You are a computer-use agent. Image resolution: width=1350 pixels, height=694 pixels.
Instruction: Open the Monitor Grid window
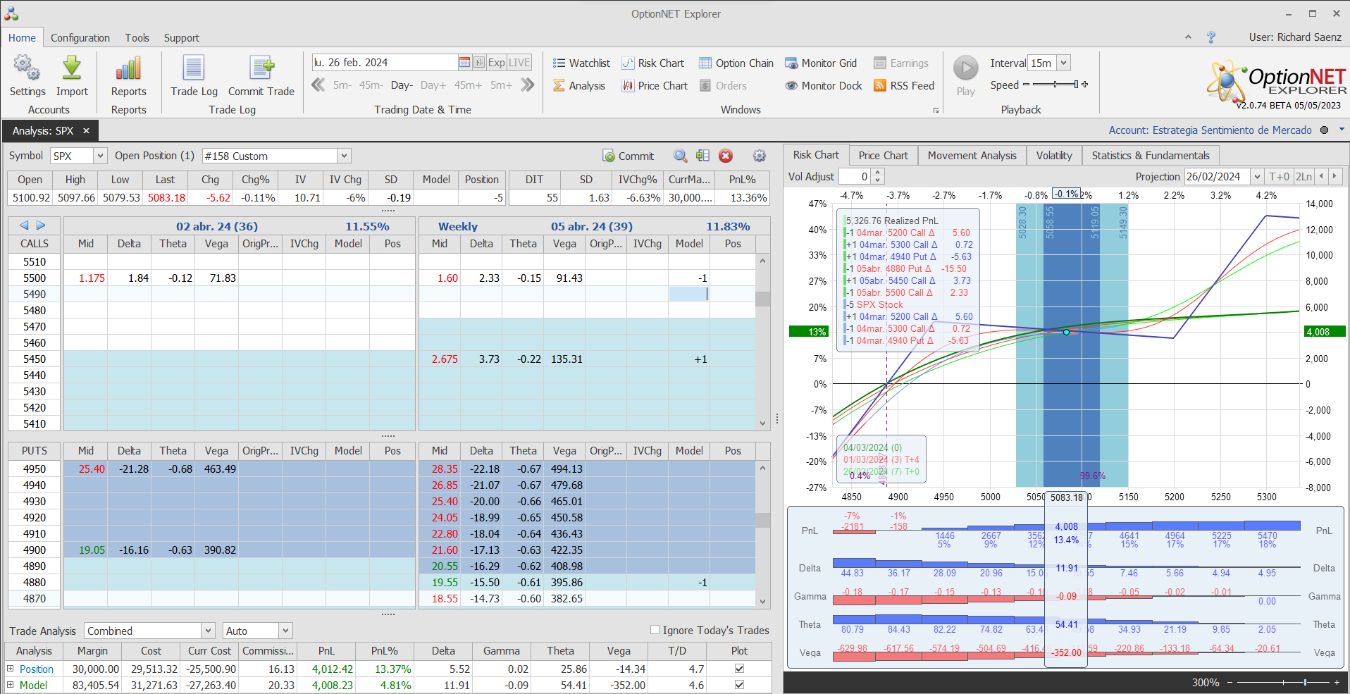[821, 63]
